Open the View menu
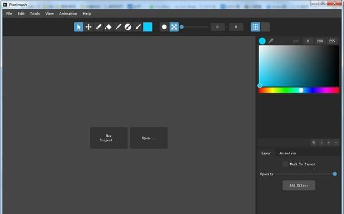Image resolution: width=344 pixels, height=214 pixels. click(x=49, y=14)
